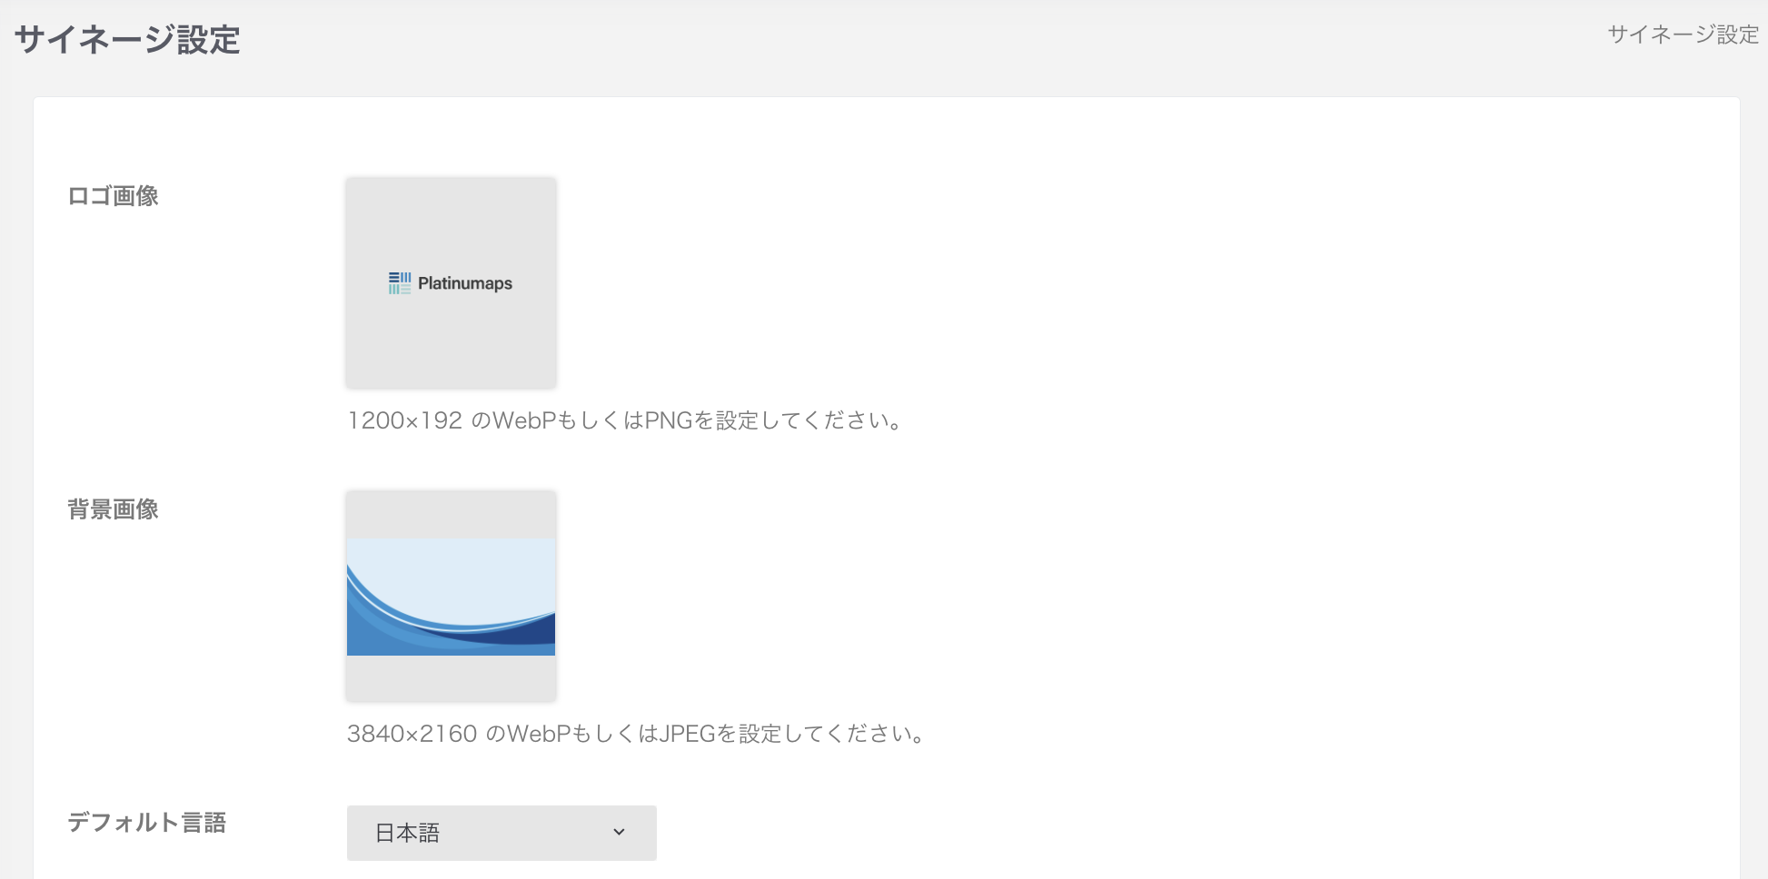Image resolution: width=1768 pixels, height=879 pixels.
Task: Click the 背景画像 label
Action: click(x=113, y=509)
